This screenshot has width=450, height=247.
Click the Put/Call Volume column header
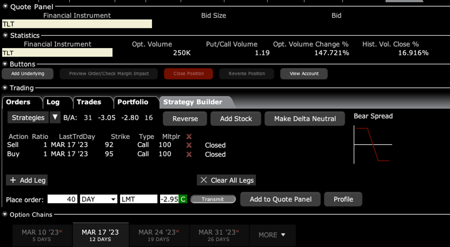pyautogui.click(x=232, y=44)
